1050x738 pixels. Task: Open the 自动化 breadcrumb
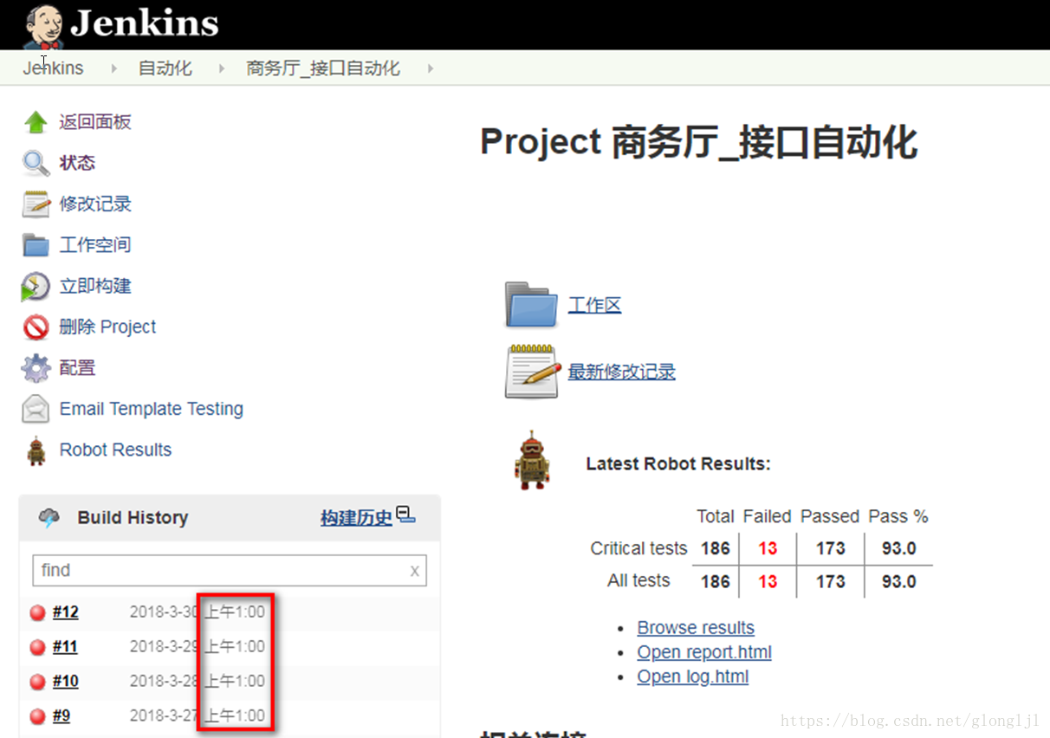[x=165, y=68]
